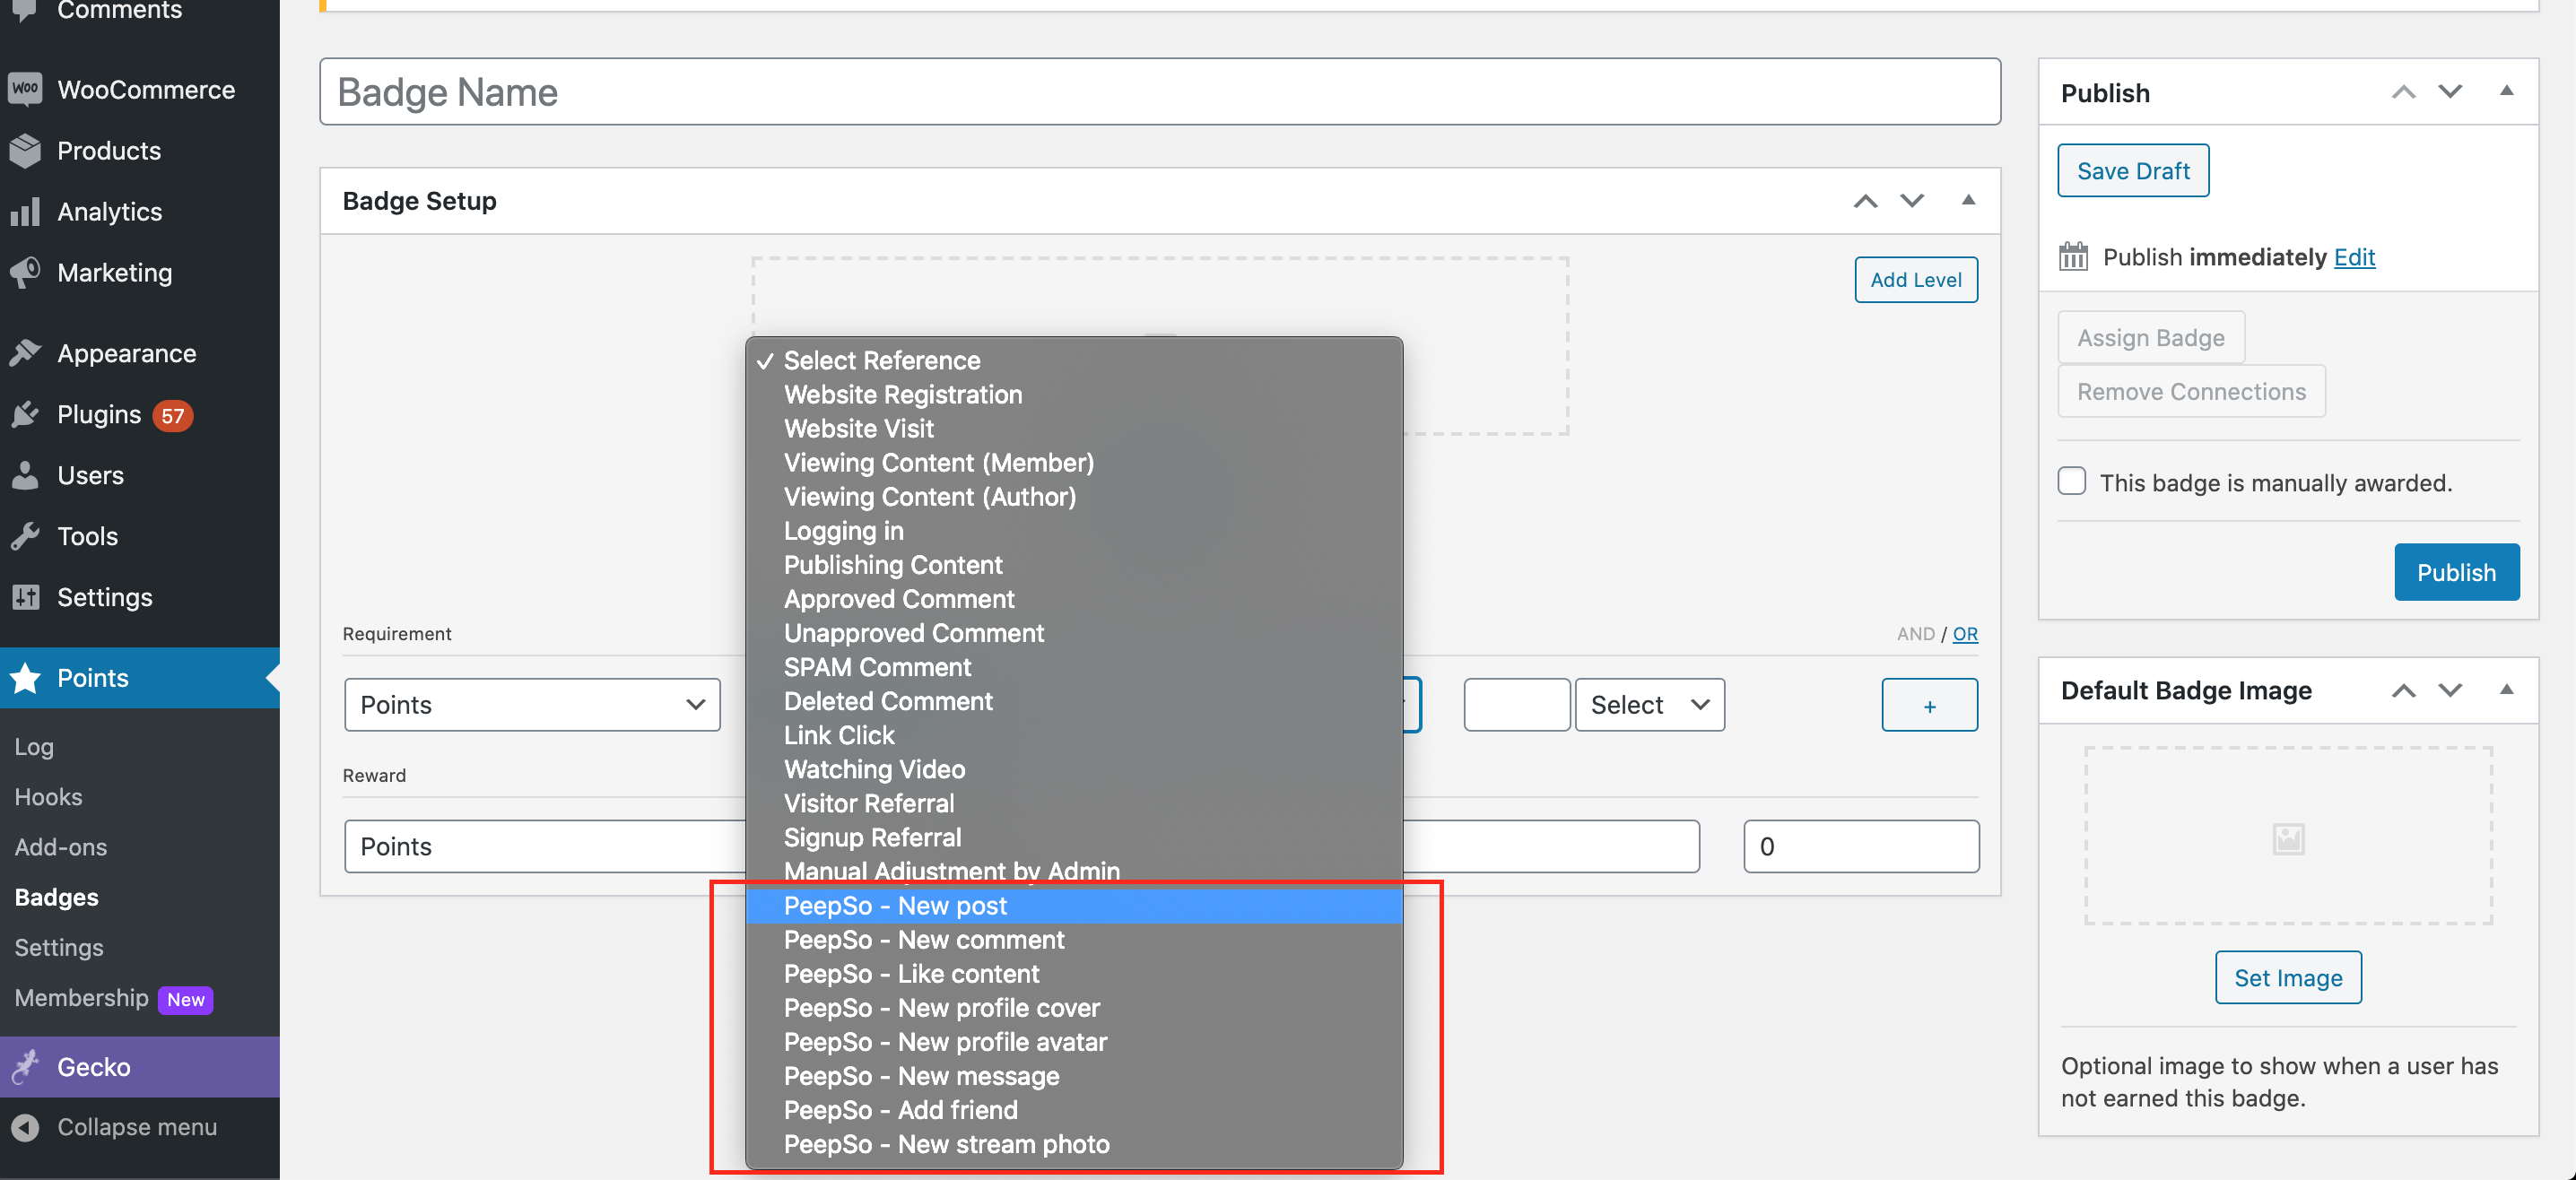Choose PeepSo - New profile cover option
Viewport: 2576px width, 1180px height.
tap(1074, 1007)
